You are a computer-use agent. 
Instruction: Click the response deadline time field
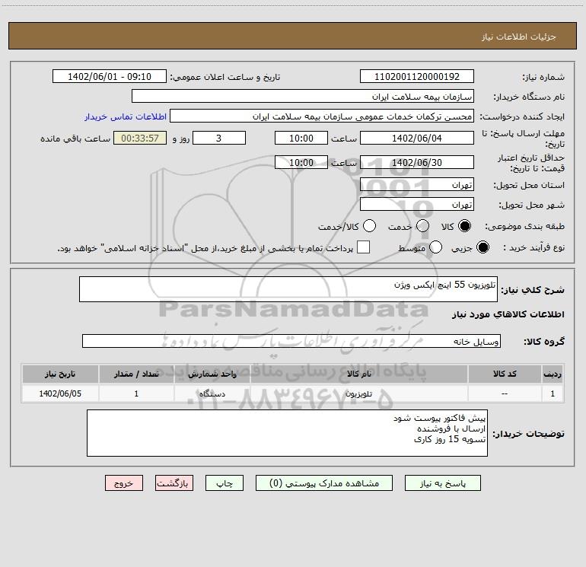click(x=301, y=138)
